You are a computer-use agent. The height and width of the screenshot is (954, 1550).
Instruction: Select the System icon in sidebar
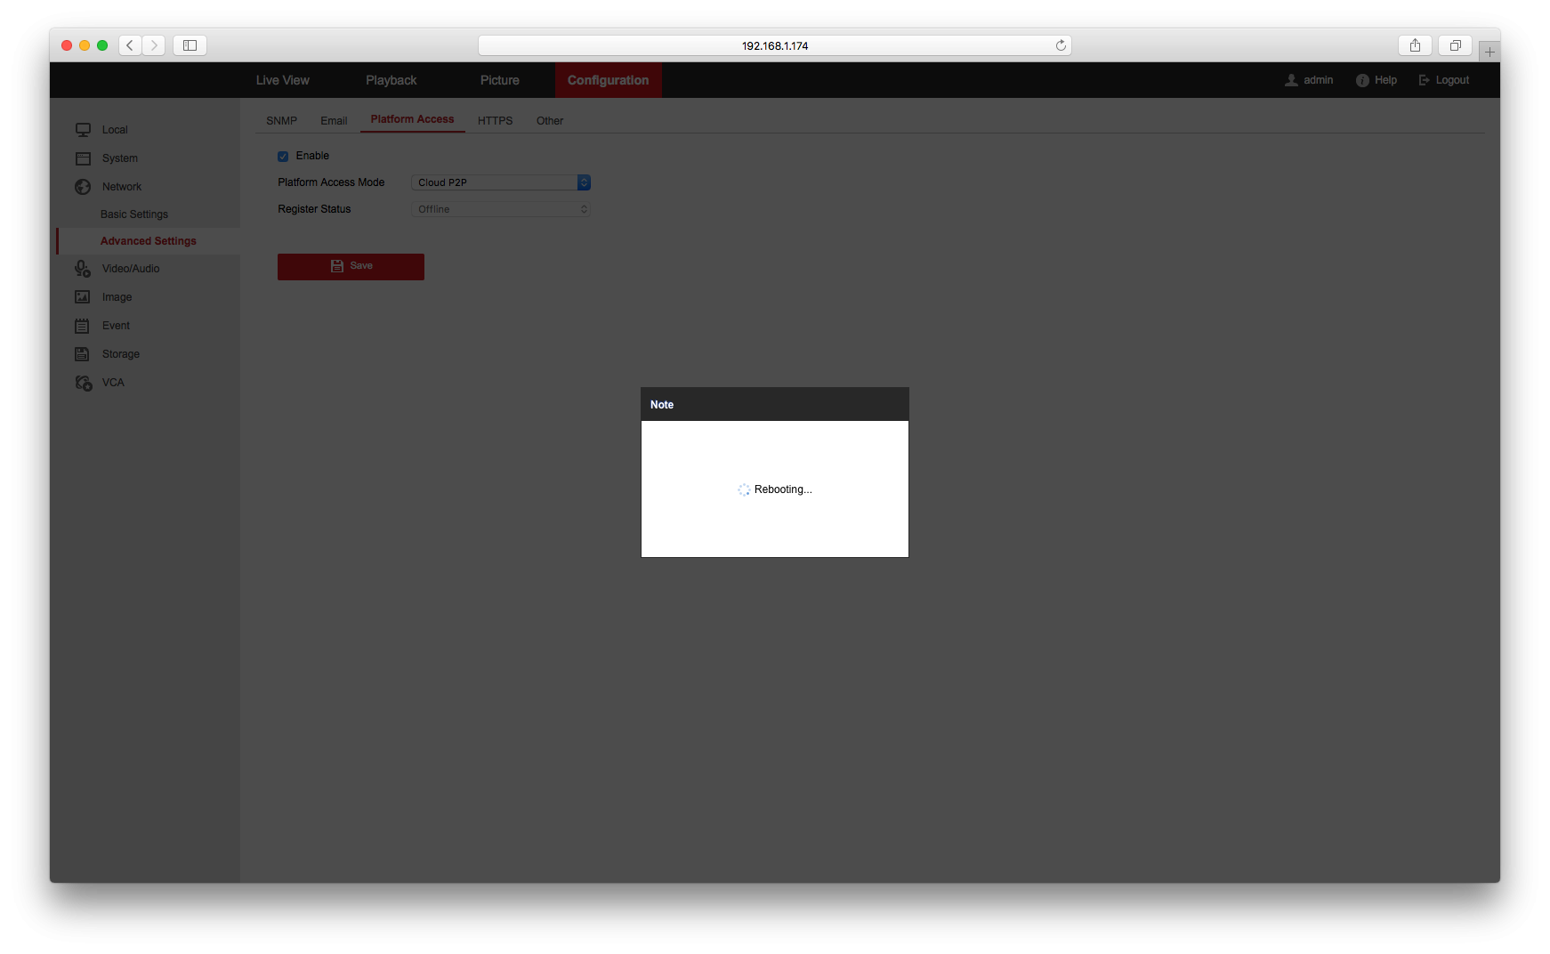pyautogui.click(x=83, y=158)
